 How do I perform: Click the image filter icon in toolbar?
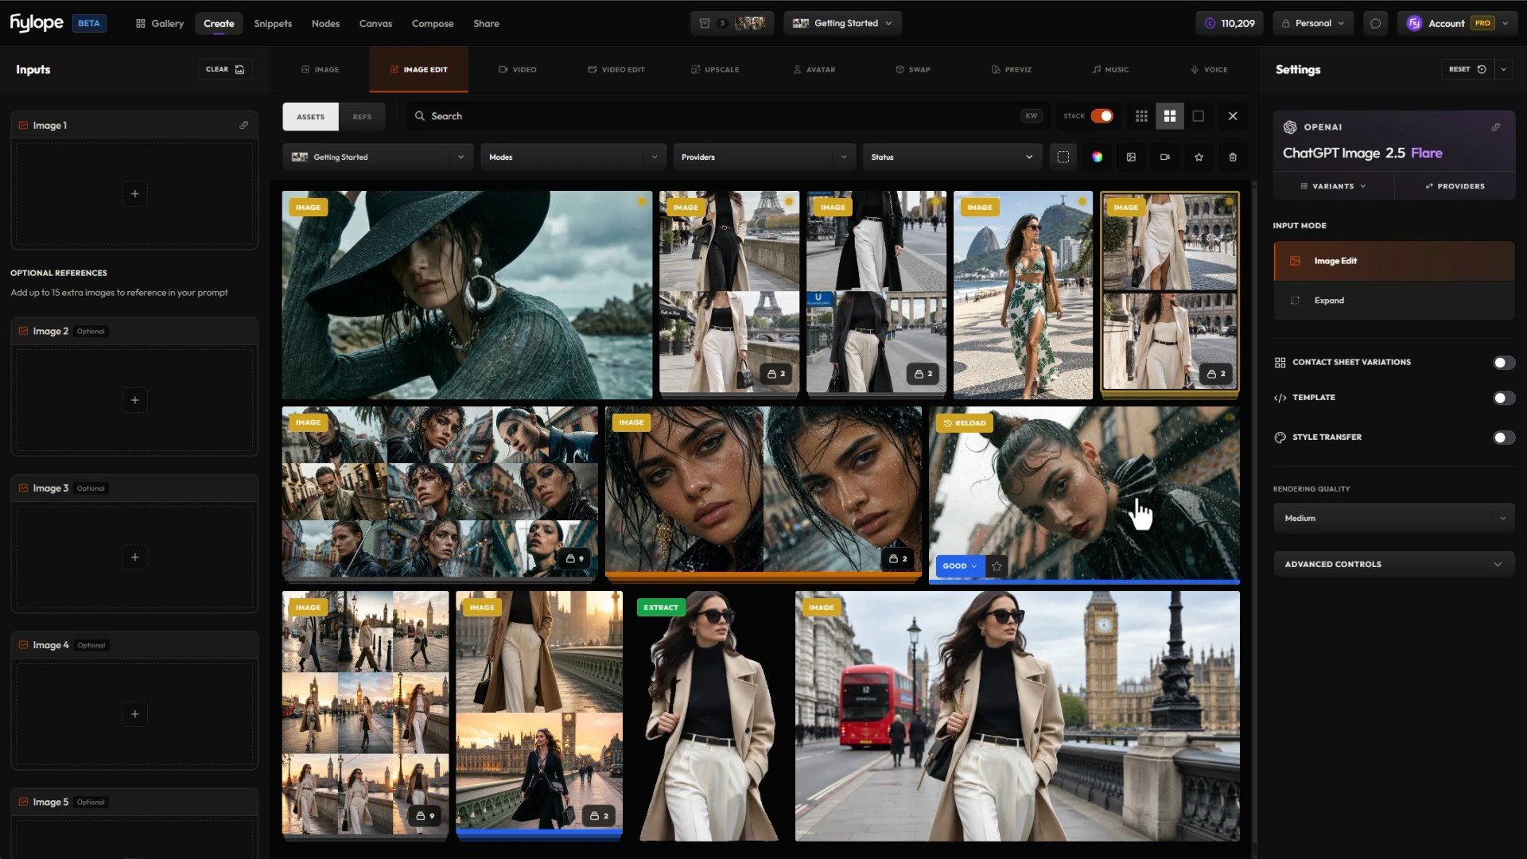1131,157
